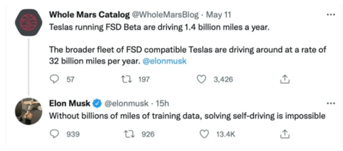Open more options on Whole Mars tweet
The height and width of the screenshot is (151, 343).
330,15
